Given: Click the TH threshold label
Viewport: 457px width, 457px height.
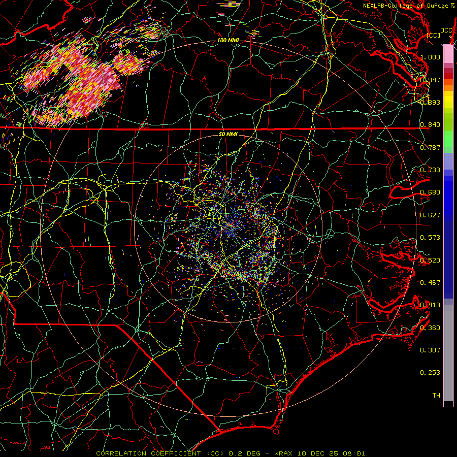Looking at the screenshot, I should point(436,396).
